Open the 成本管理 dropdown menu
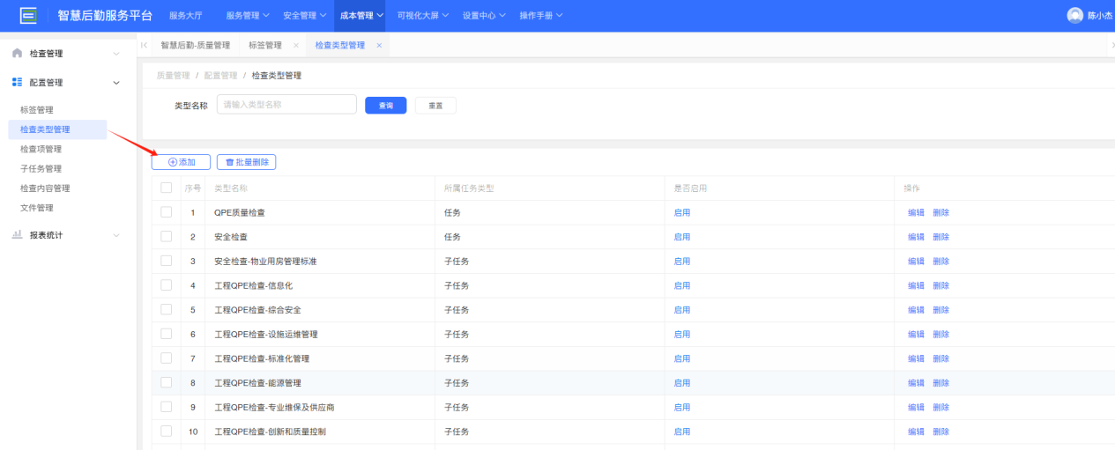This screenshot has height=450, width=1115. click(362, 16)
